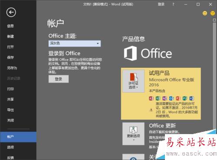Expand the 更新选项 button menu
The height and width of the screenshot is (160, 217).
click(133, 134)
